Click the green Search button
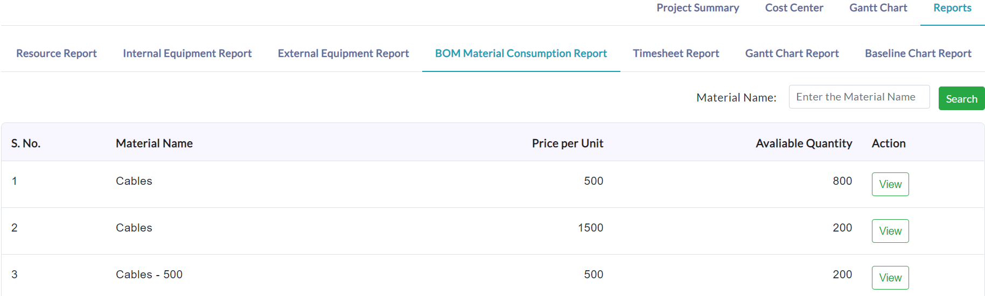 [x=961, y=98]
